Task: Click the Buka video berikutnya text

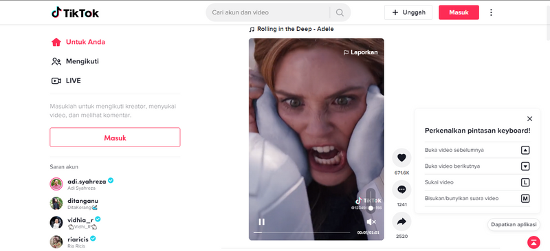Action: [x=452, y=166]
